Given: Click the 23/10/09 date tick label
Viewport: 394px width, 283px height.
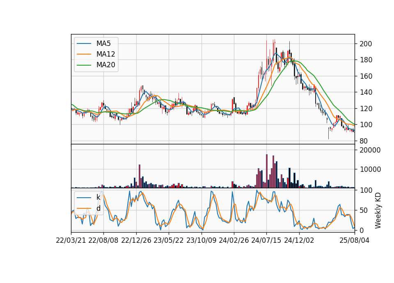Looking at the screenshot, I should [201, 241].
